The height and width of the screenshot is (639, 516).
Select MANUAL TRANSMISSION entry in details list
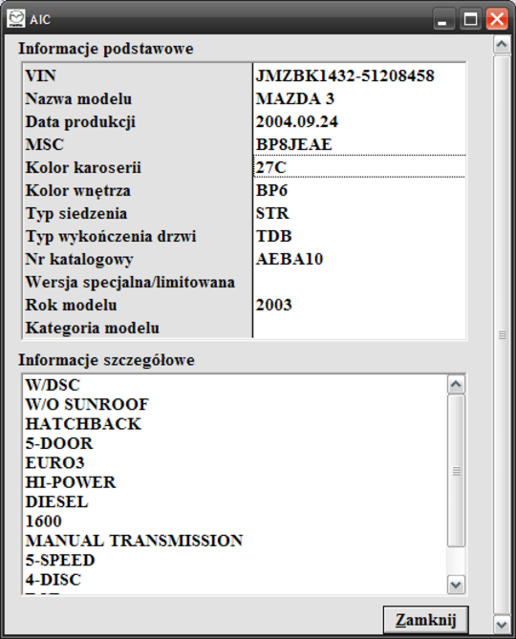134,541
